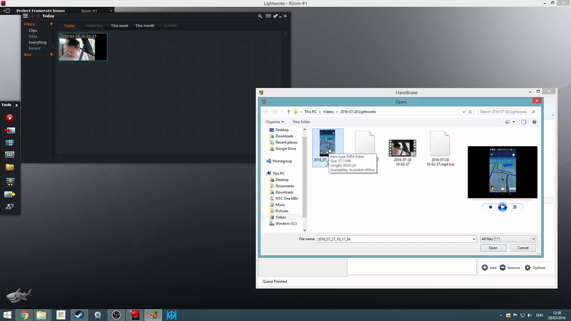Open OBS from the taskbar

116,315
